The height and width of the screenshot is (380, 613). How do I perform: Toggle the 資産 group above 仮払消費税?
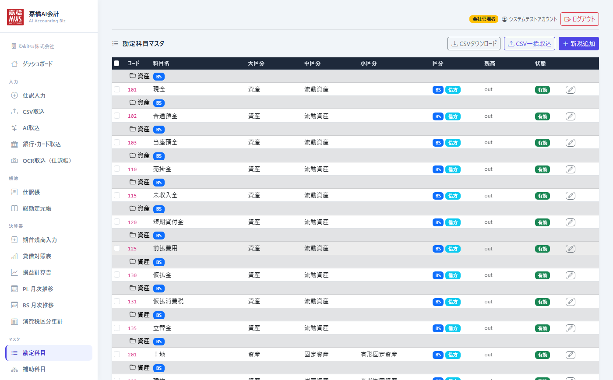(x=355, y=288)
